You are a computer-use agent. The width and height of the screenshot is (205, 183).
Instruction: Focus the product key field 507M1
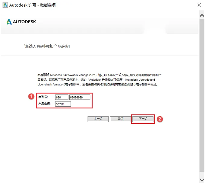coord(63,104)
